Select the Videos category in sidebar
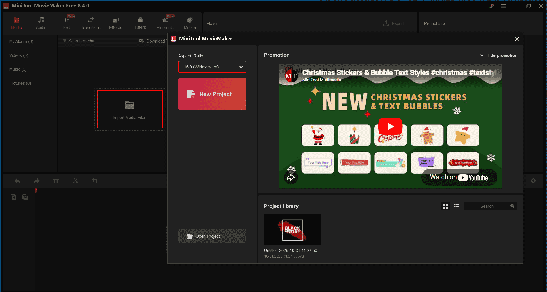547x292 pixels. pyautogui.click(x=18, y=55)
